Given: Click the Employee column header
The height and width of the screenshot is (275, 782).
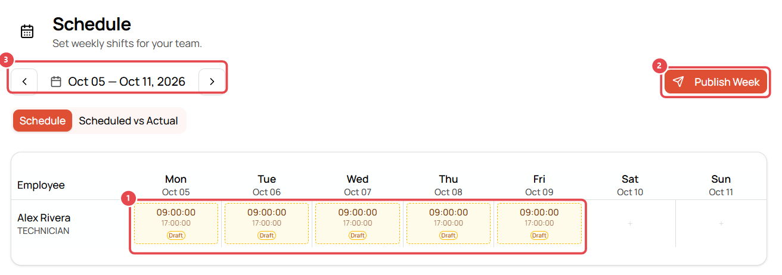Looking at the screenshot, I should click(41, 185).
